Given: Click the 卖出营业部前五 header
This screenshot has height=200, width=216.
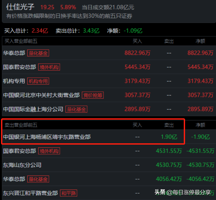Looking at the screenshot, I should coord(21,125).
